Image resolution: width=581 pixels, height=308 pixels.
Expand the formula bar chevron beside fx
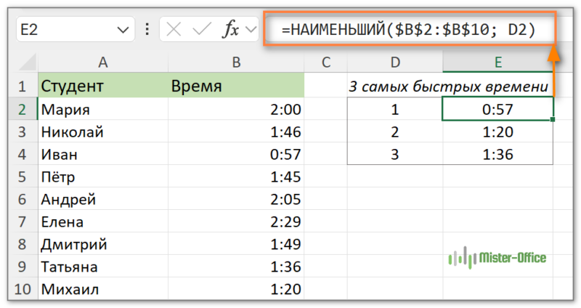click(x=252, y=30)
